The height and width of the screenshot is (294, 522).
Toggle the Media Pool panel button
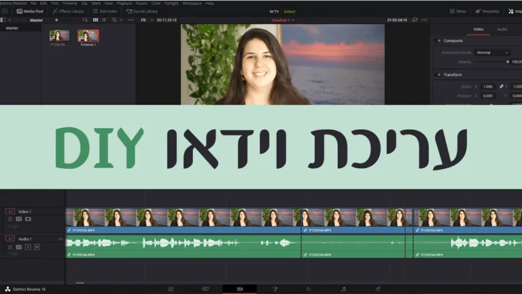click(x=30, y=12)
